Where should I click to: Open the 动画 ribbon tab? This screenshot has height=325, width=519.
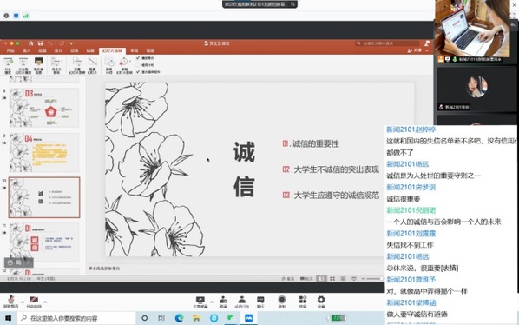(x=90, y=50)
